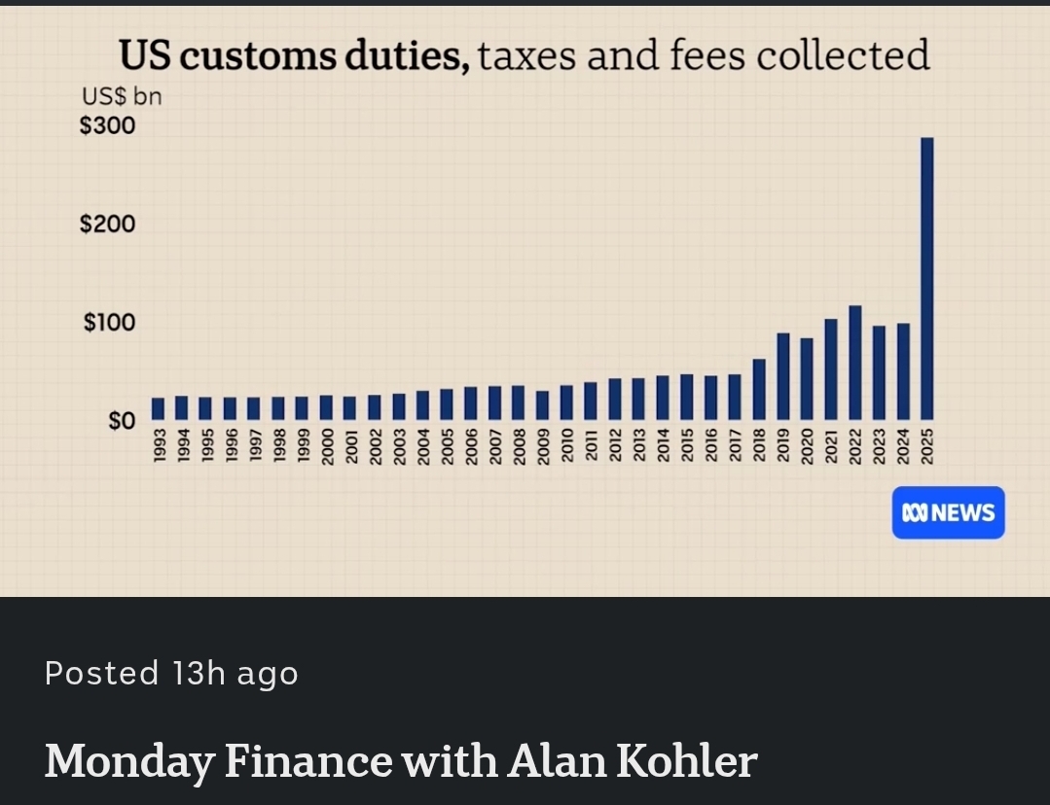Screen dimensions: 1050x805
Task: Click the US$ bn unit label
Action: click(121, 97)
